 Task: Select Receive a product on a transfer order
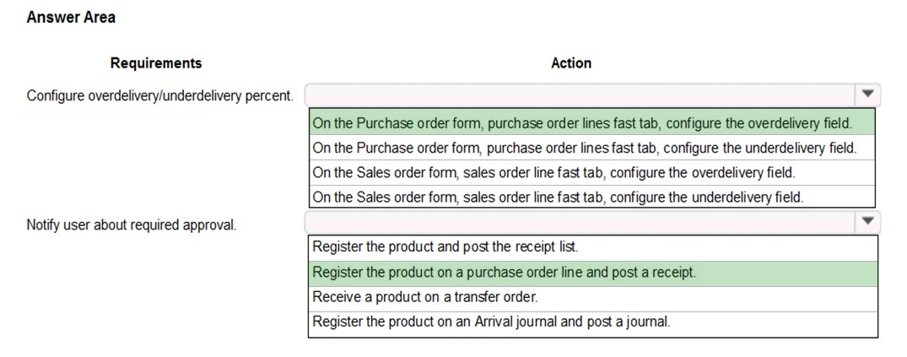tap(593, 298)
